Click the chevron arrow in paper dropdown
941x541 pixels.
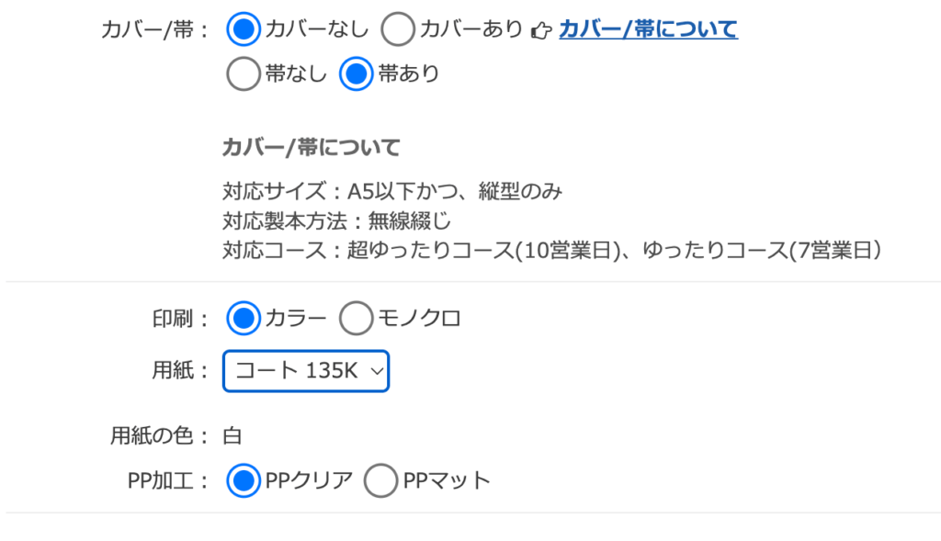click(374, 371)
